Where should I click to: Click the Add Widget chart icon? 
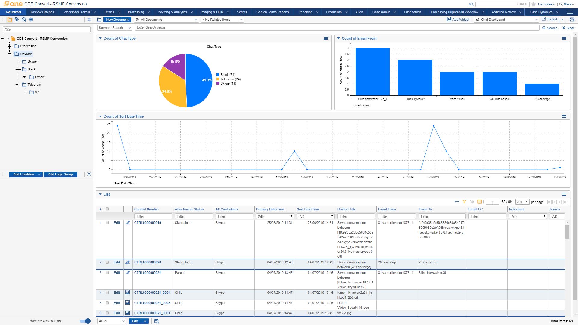pos(449,19)
